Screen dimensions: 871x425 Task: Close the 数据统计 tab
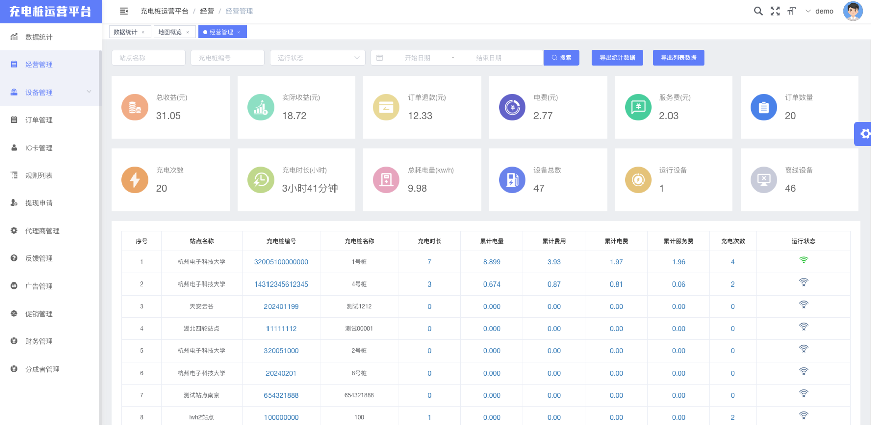143,32
